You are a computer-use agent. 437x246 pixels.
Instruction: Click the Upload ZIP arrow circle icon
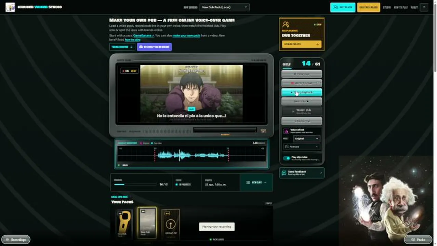[171, 224]
